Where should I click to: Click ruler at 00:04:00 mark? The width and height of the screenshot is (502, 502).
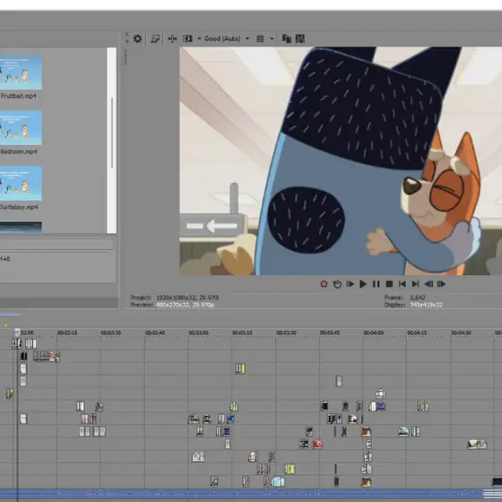click(373, 333)
